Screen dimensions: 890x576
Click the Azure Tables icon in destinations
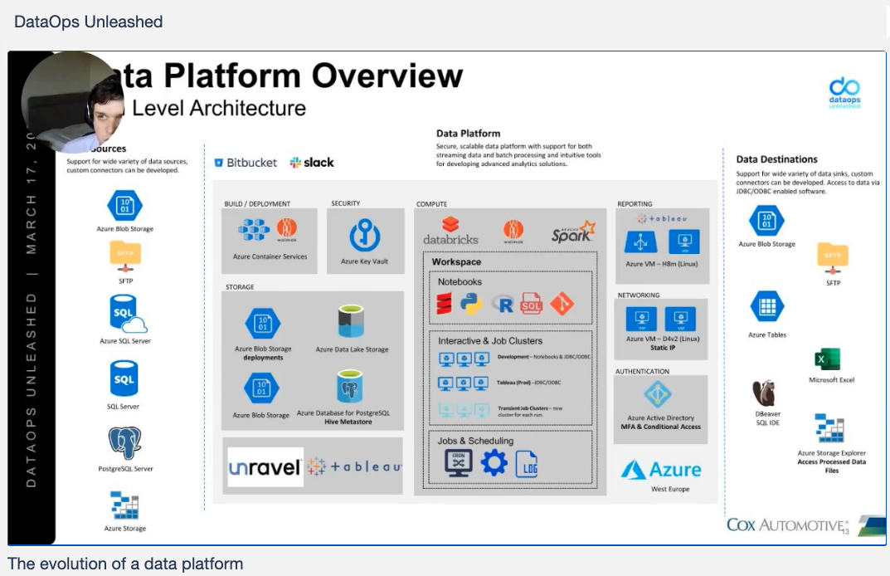pos(767,307)
